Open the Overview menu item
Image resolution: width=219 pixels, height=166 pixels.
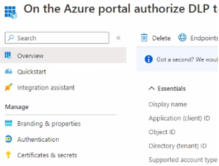63,55
